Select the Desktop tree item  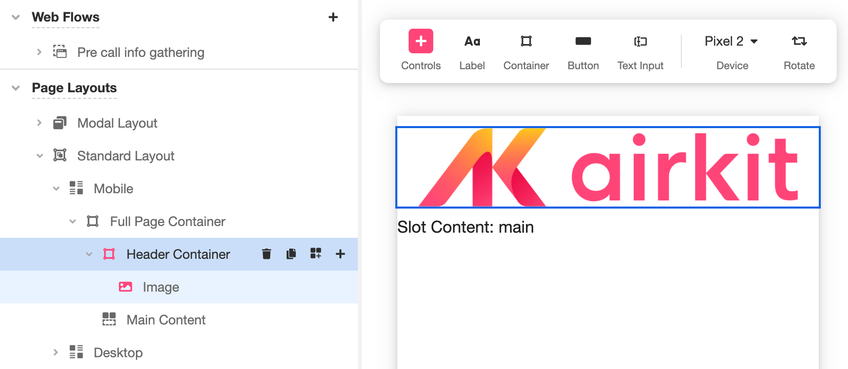(x=118, y=353)
